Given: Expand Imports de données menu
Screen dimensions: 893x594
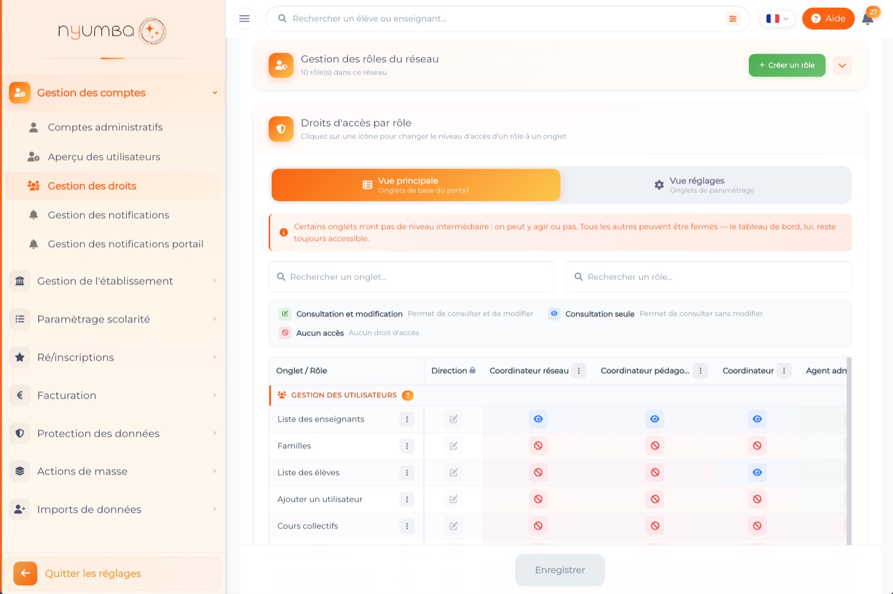Looking at the screenshot, I should (x=114, y=509).
